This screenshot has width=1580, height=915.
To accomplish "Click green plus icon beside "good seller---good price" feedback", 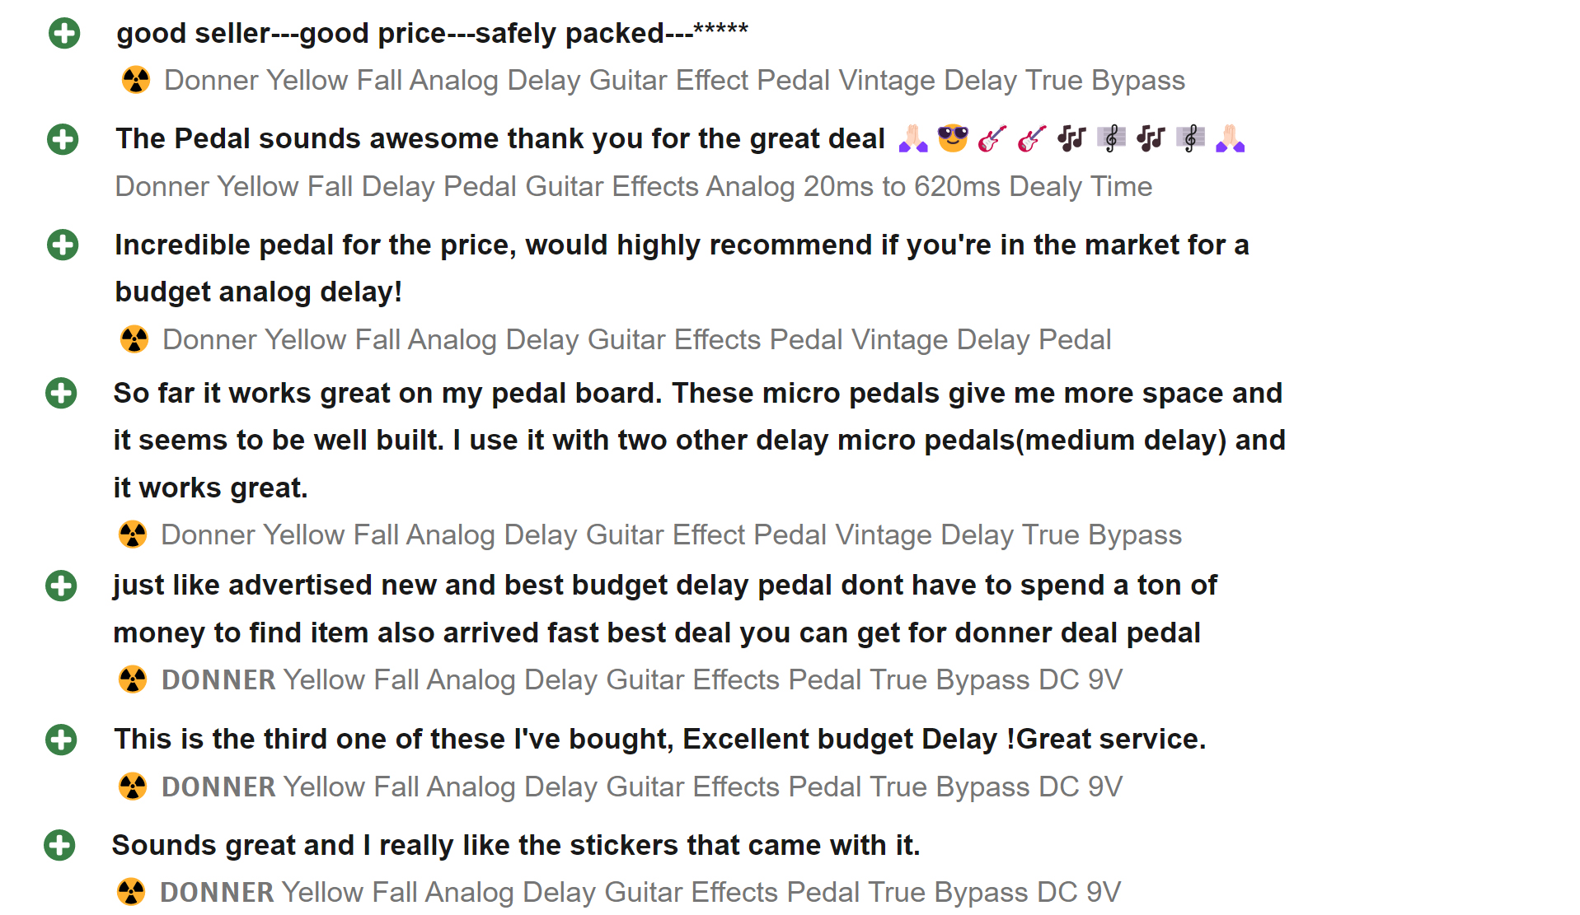I will [x=64, y=34].
